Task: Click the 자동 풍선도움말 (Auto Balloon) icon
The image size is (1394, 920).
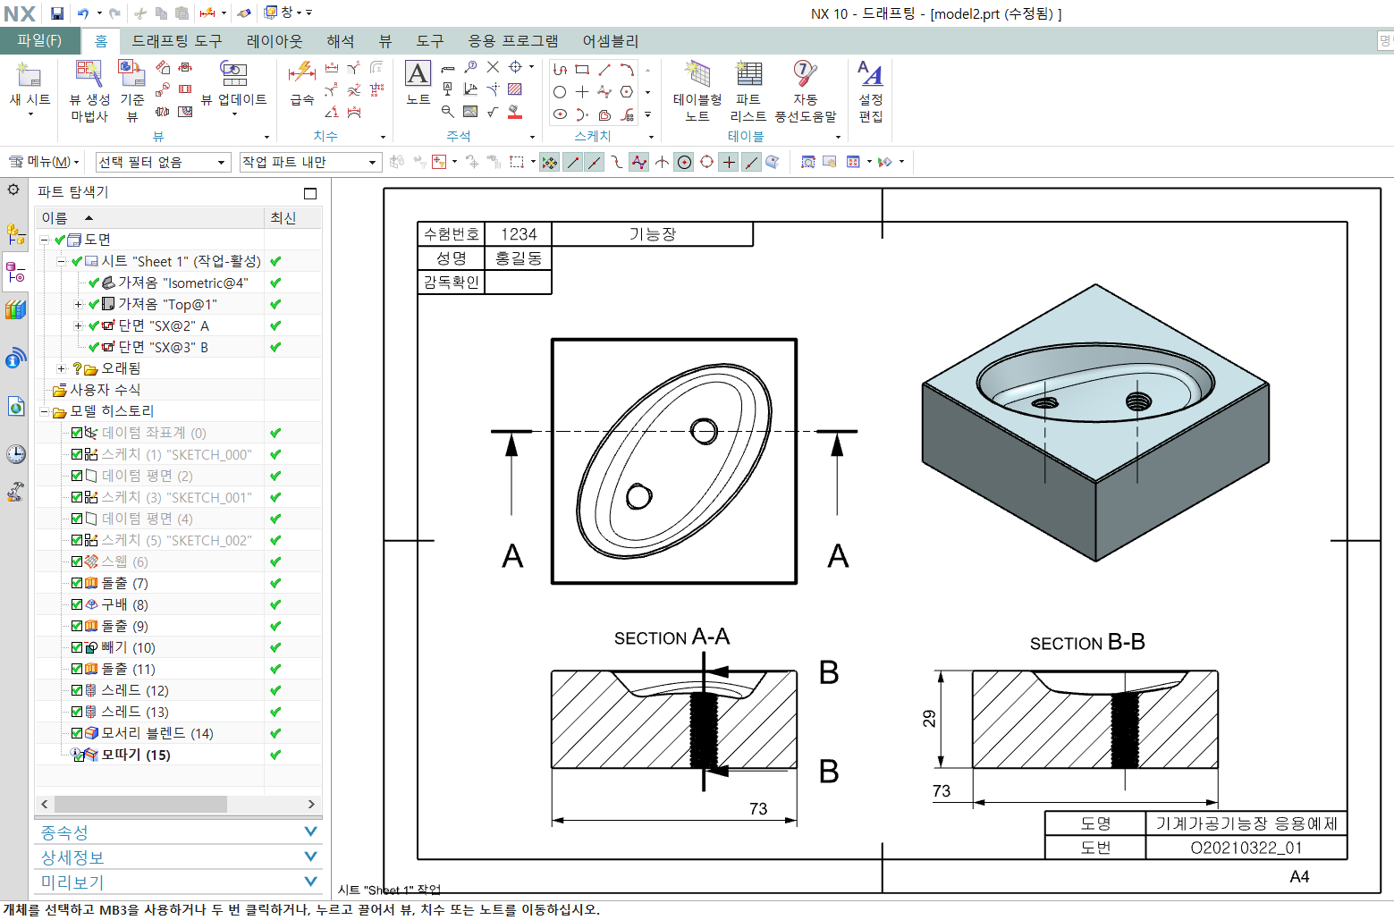Action: tap(805, 73)
